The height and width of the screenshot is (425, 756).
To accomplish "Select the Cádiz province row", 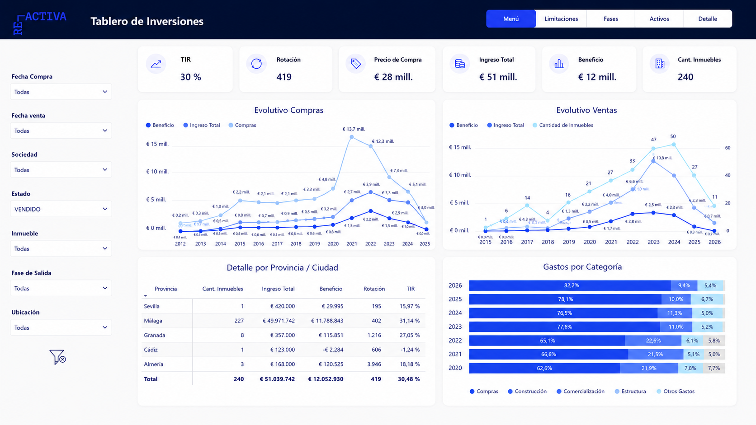I will click(x=283, y=350).
